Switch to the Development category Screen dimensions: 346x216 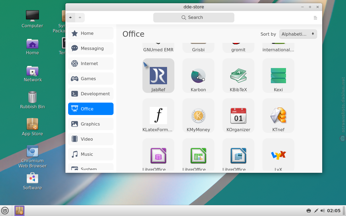[x=91, y=94]
